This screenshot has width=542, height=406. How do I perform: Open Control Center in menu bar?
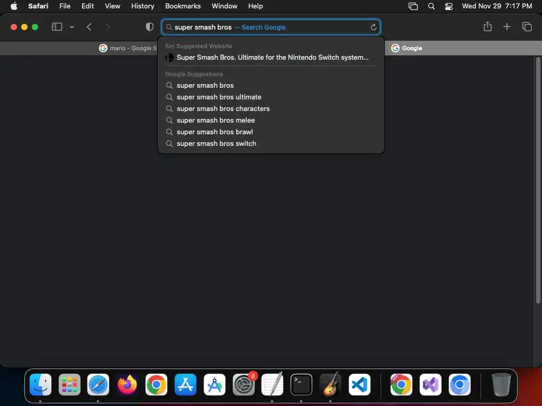(449, 6)
